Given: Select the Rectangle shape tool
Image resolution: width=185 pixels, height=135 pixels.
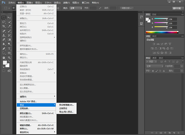Looking at the screenshot, I should pos(9,53).
